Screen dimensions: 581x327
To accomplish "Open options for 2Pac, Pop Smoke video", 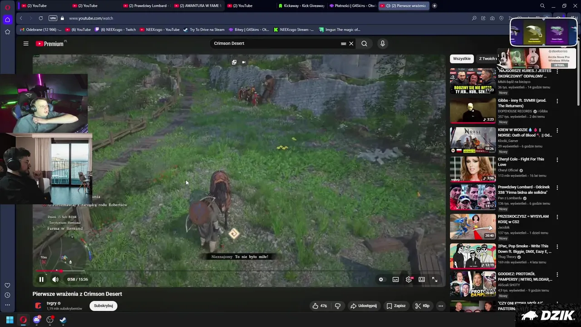I will click(x=557, y=247).
